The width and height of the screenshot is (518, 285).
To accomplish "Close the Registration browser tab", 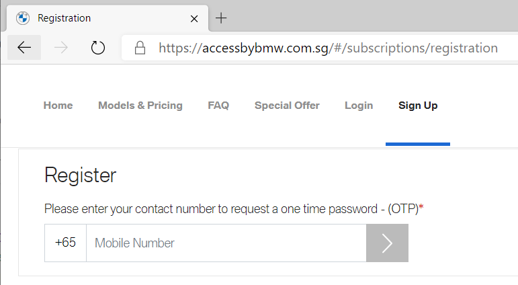I will (x=194, y=19).
